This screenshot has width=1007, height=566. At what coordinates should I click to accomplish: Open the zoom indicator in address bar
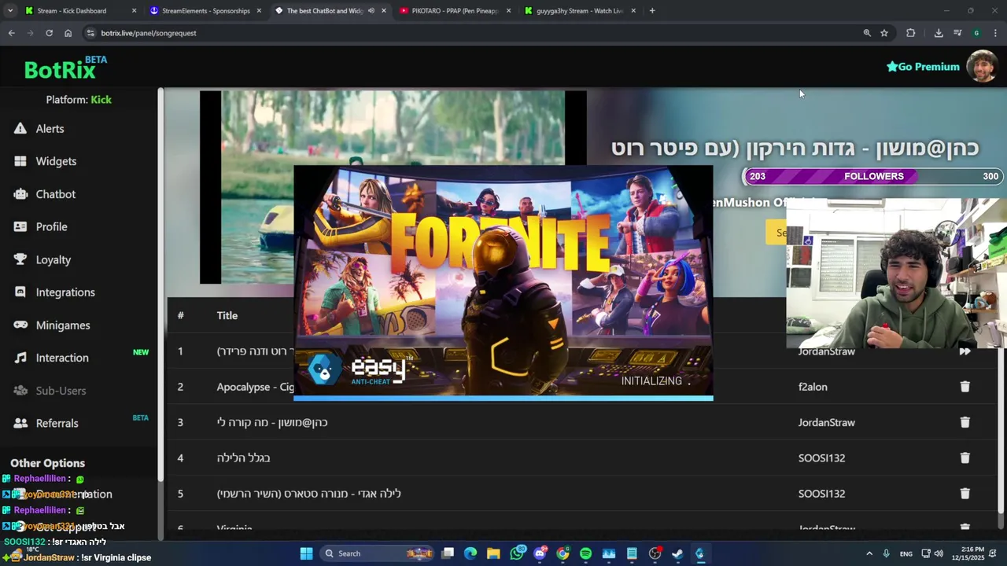pos(867,33)
